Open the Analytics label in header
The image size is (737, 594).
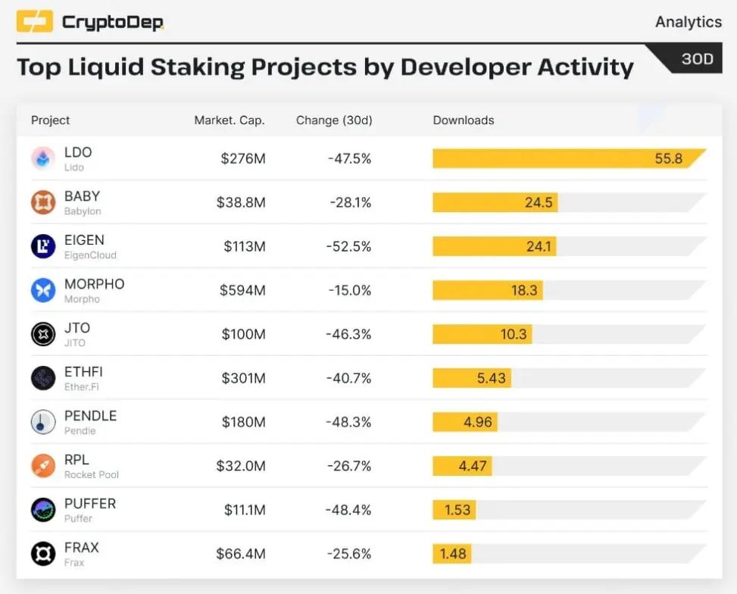[689, 22]
